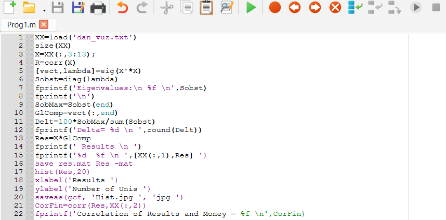Cut the selected text
Image resolution: width=446 pixels, height=220 pixels.
pyautogui.click(x=166, y=8)
